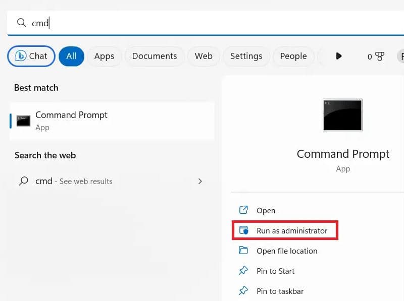This screenshot has height=301, width=404.
Task: Click the large Command Prompt app icon
Action: [342, 115]
